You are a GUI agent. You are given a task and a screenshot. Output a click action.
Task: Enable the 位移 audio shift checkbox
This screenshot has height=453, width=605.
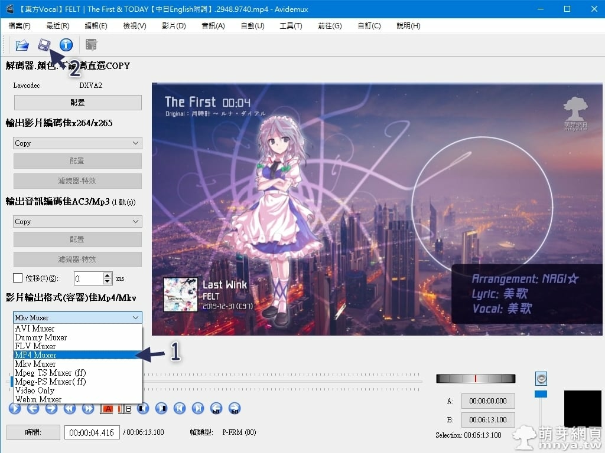coord(18,278)
